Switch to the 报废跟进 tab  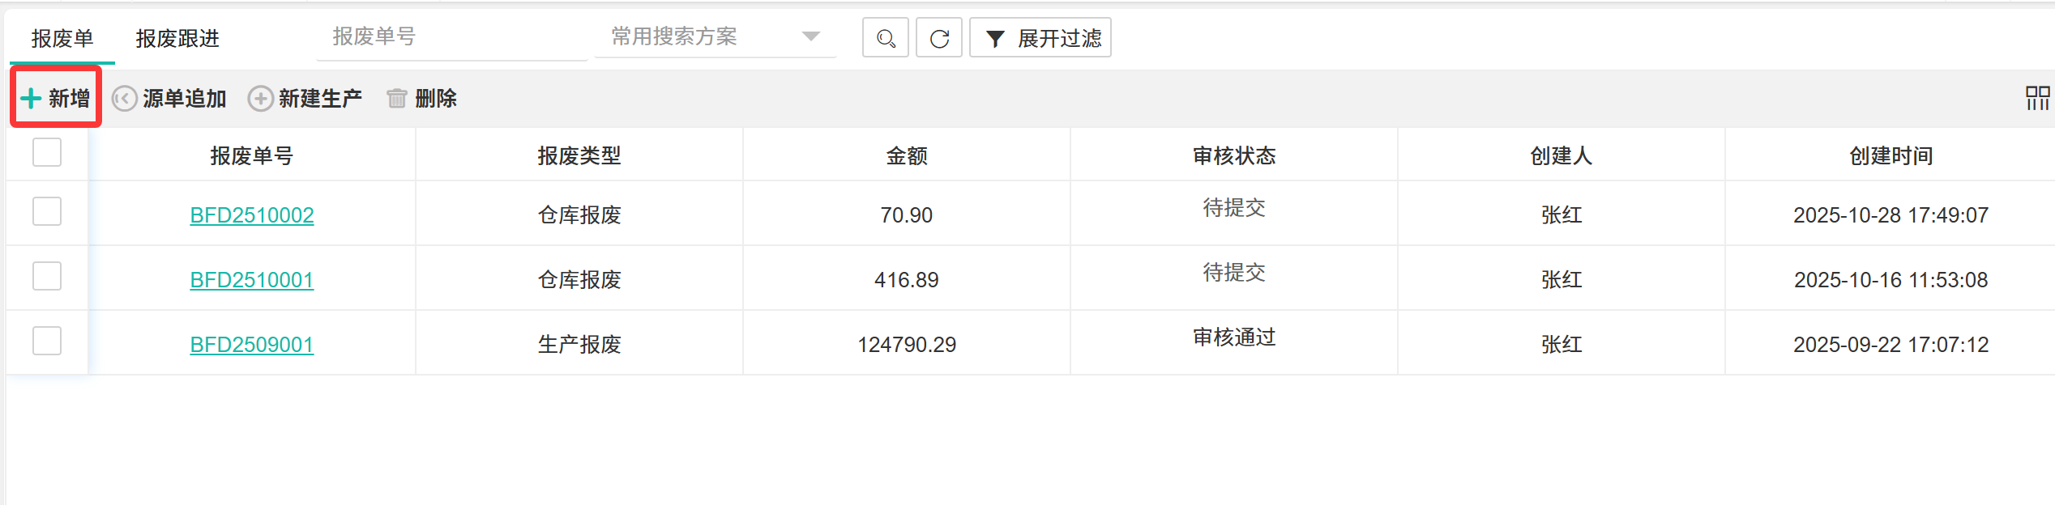[x=177, y=38]
